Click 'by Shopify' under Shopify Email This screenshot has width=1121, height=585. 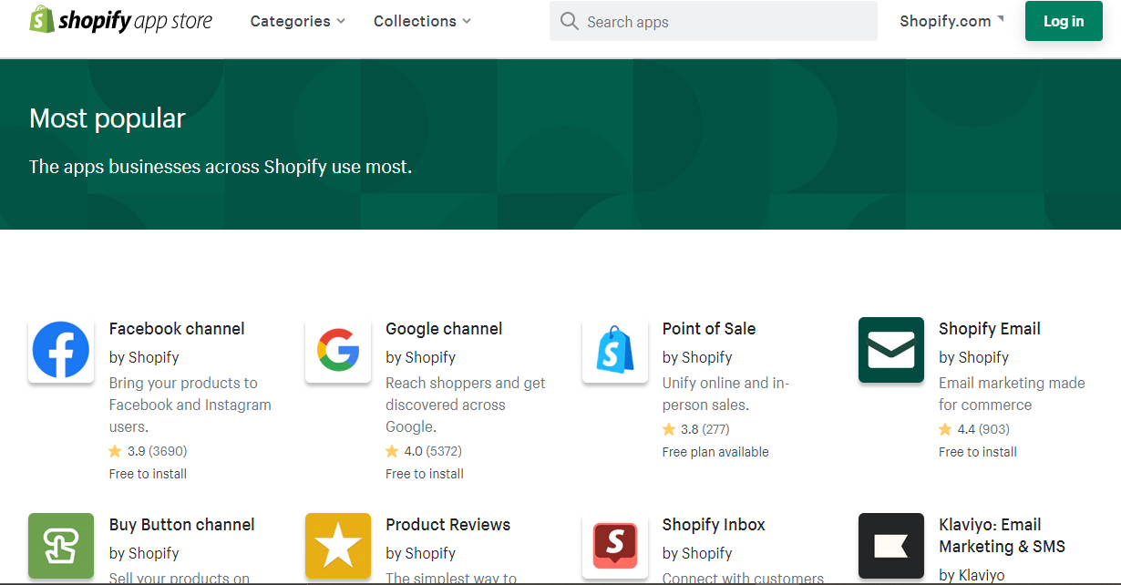(973, 357)
